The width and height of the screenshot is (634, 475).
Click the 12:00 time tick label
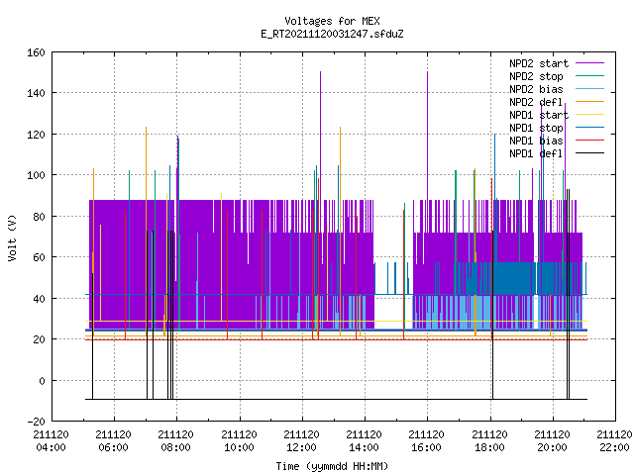coord(301,448)
